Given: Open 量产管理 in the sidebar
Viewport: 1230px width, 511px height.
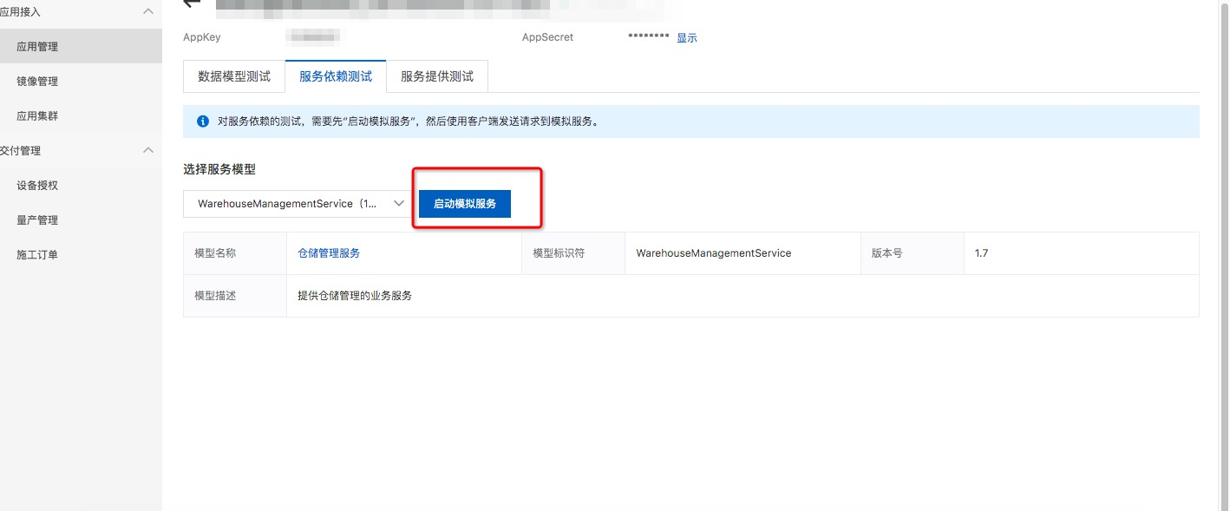Looking at the screenshot, I should point(81,219).
